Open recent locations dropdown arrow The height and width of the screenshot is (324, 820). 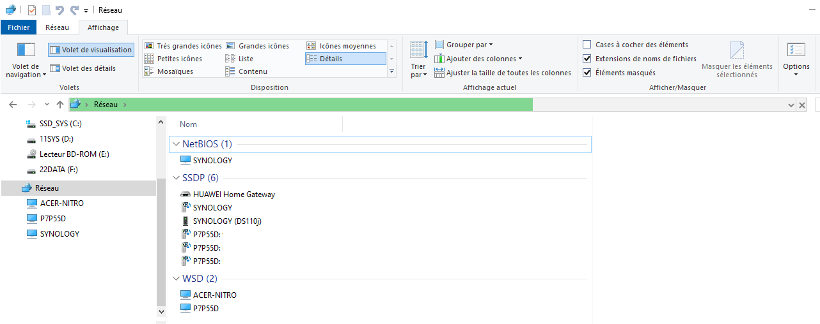pyautogui.click(x=47, y=105)
